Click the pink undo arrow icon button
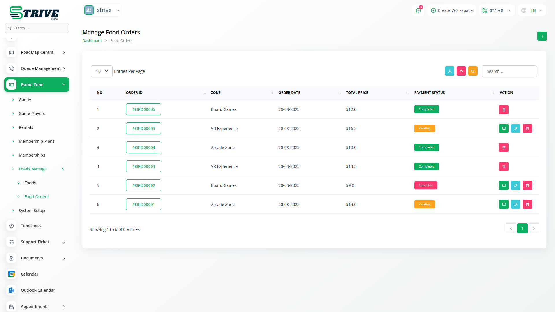555x312 pixels. [x=461, y=71]
